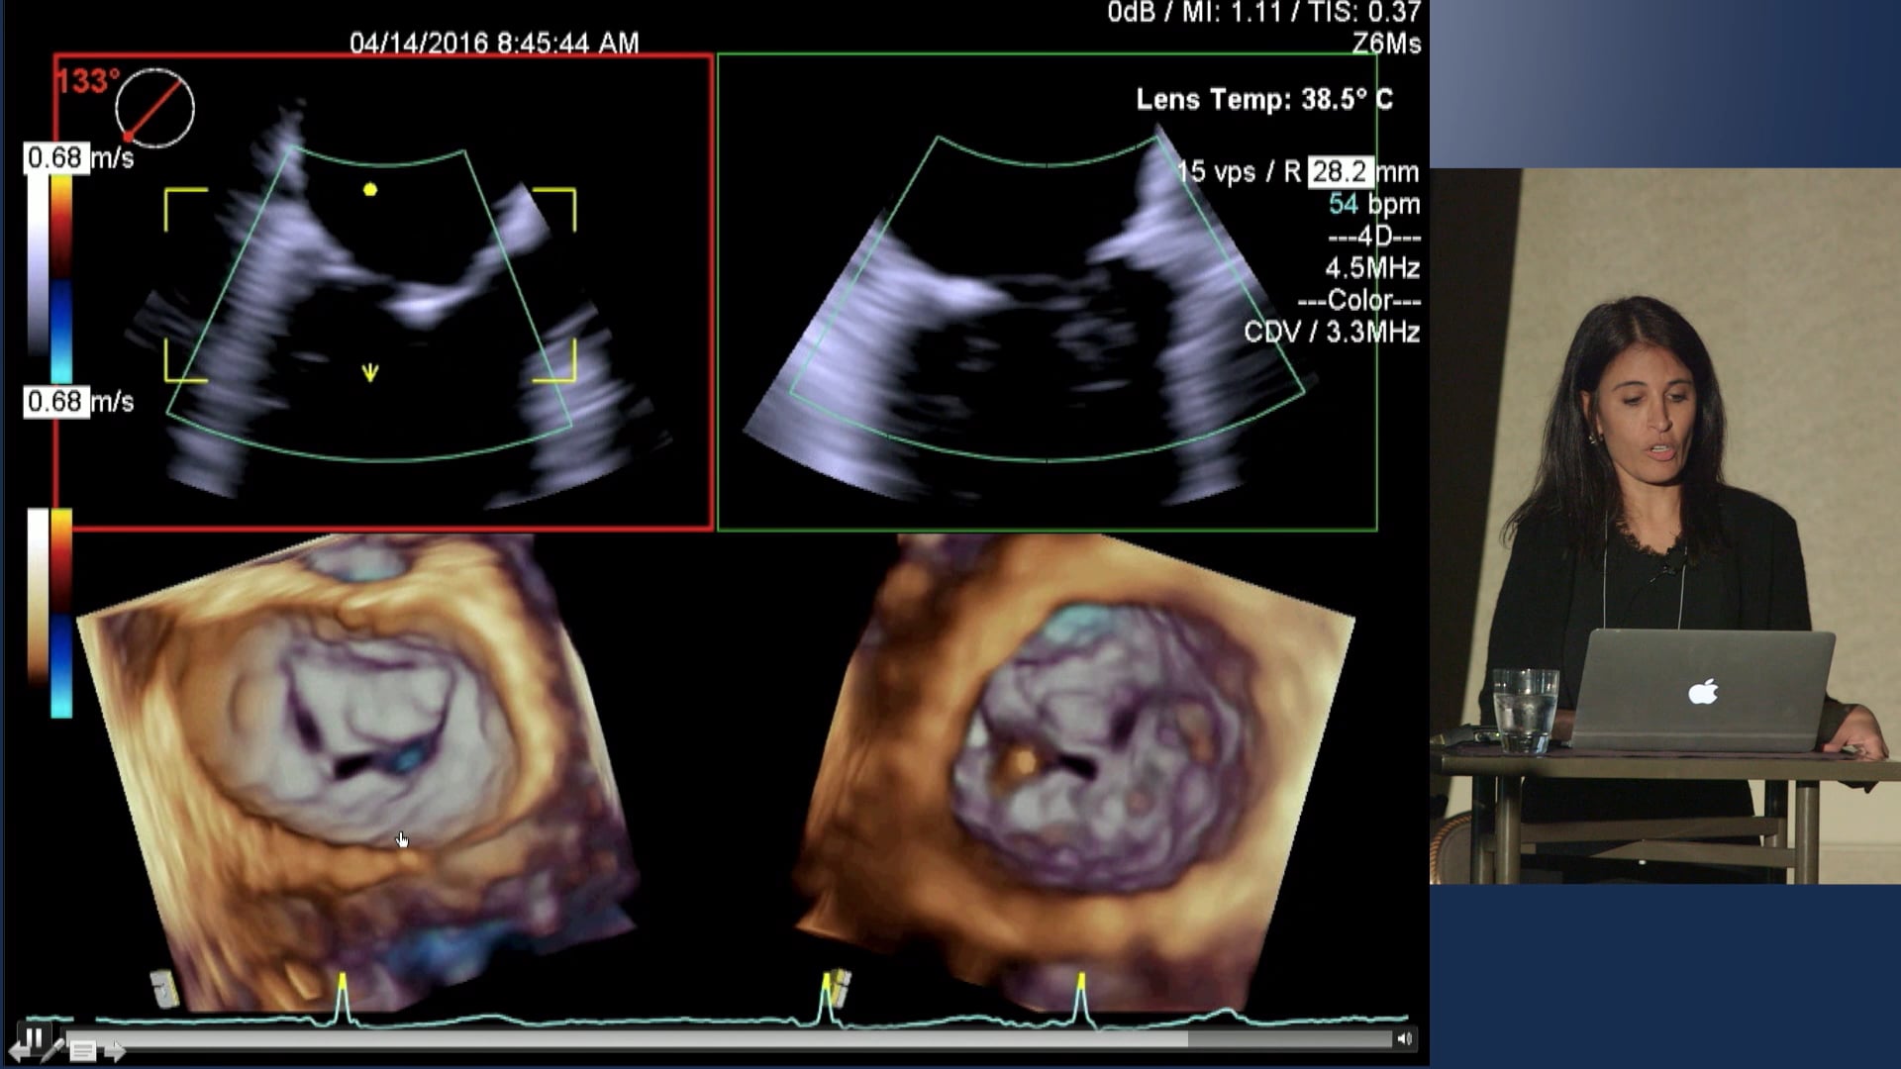Click the forward arrow in player controls
Viewport: 1901px width, 1069px height.
[x=115, y=1051]
